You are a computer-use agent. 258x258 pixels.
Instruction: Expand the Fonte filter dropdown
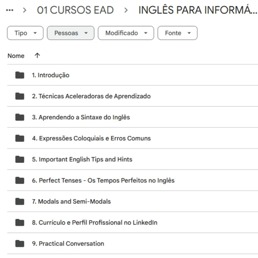[177, 33]
